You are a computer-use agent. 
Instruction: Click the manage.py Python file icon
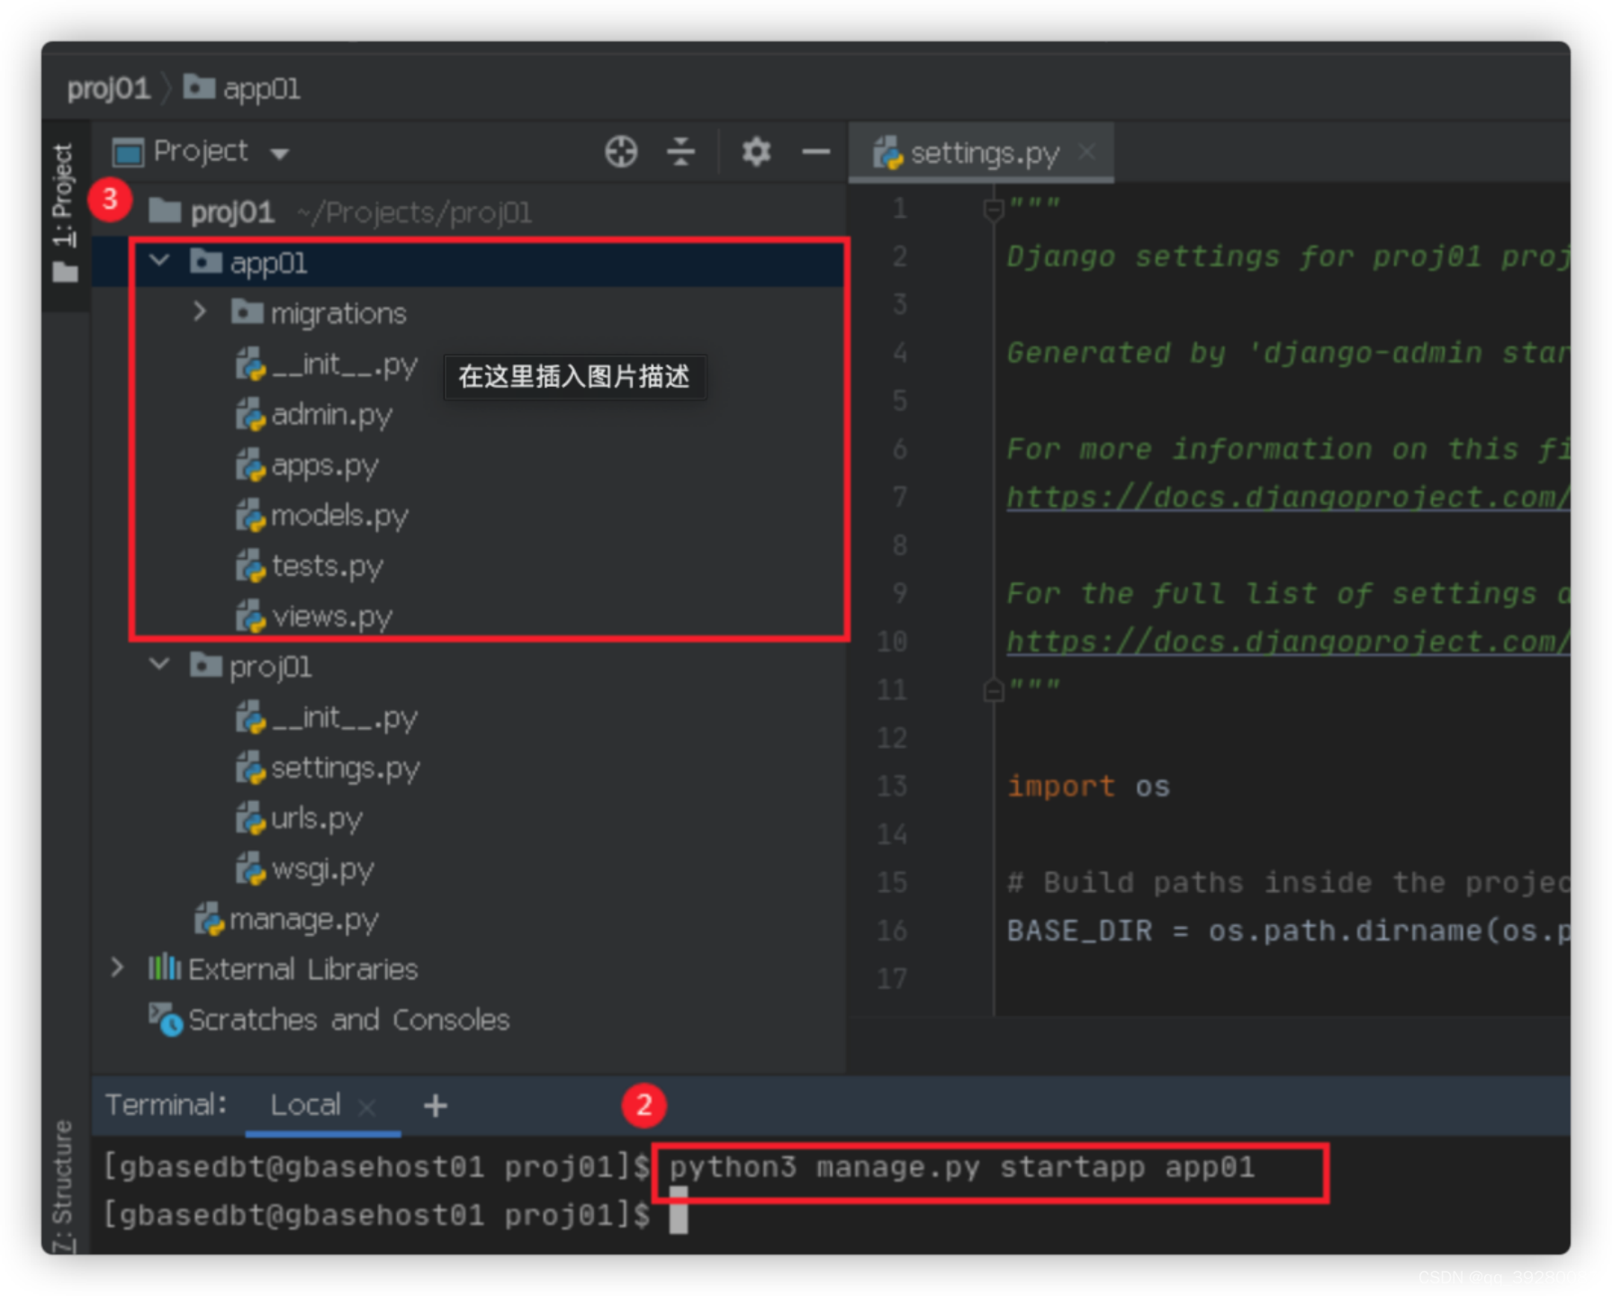coord(209,919)
